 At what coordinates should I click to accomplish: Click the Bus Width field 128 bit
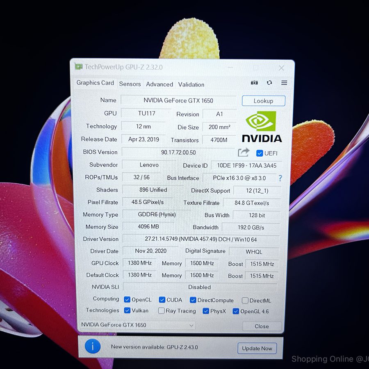click(x=257, y=215)
